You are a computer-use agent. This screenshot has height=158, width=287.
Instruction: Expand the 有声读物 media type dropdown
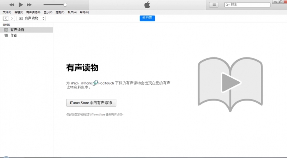tap(31, 18)
